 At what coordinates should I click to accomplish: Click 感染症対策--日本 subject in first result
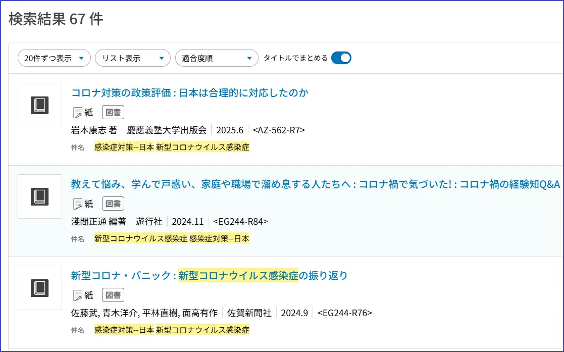(x=124, y=147)
